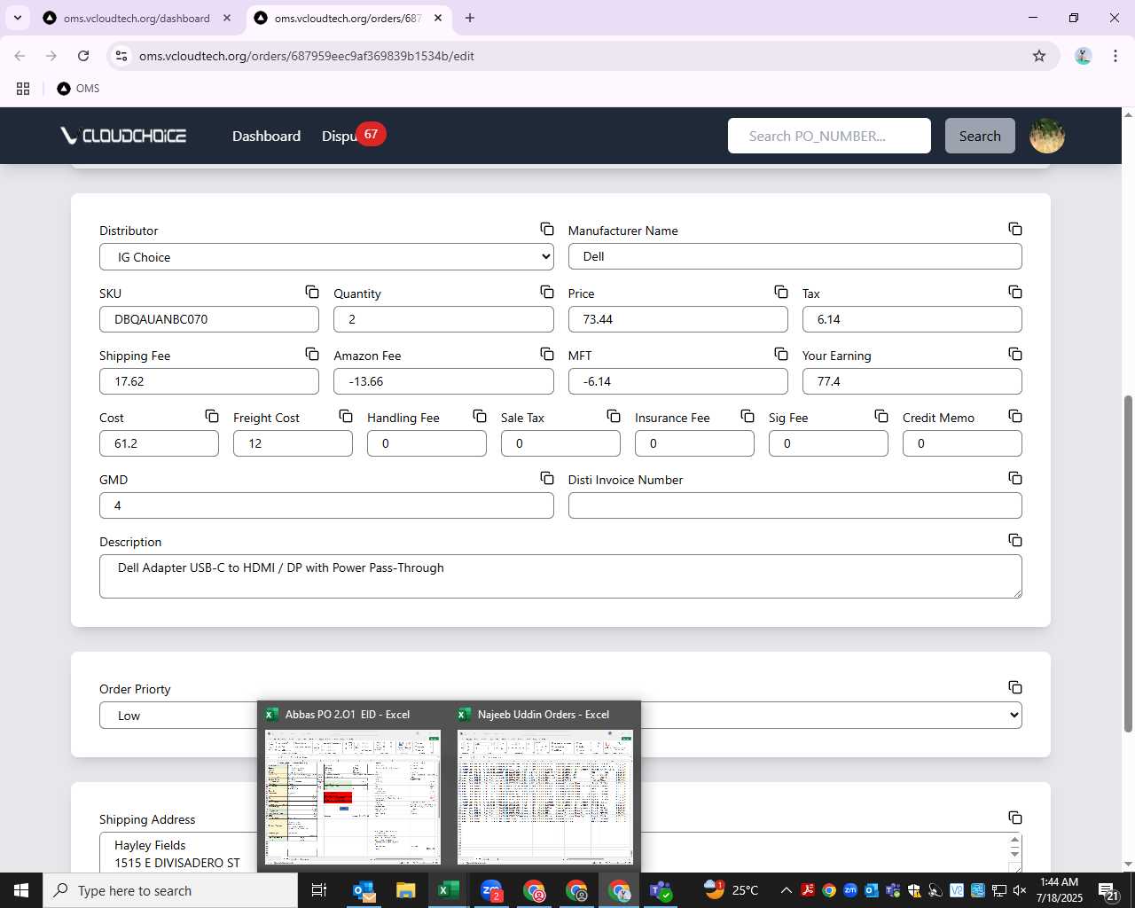The width and height of the screenshot is (1135, 908).
Task: Open the Chrome apps grid shortcut
Action: point(23,89)
